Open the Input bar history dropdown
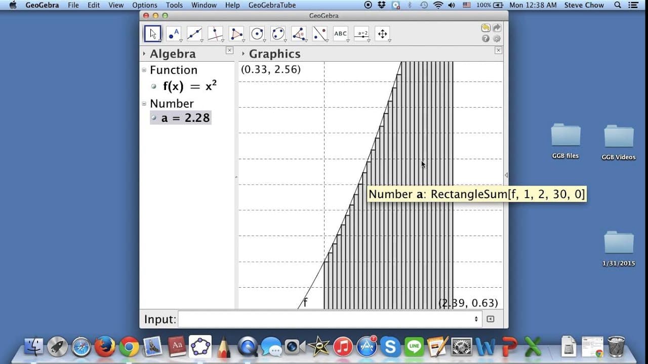This screenshot has width=648, height=364. [x=476, y=319]
